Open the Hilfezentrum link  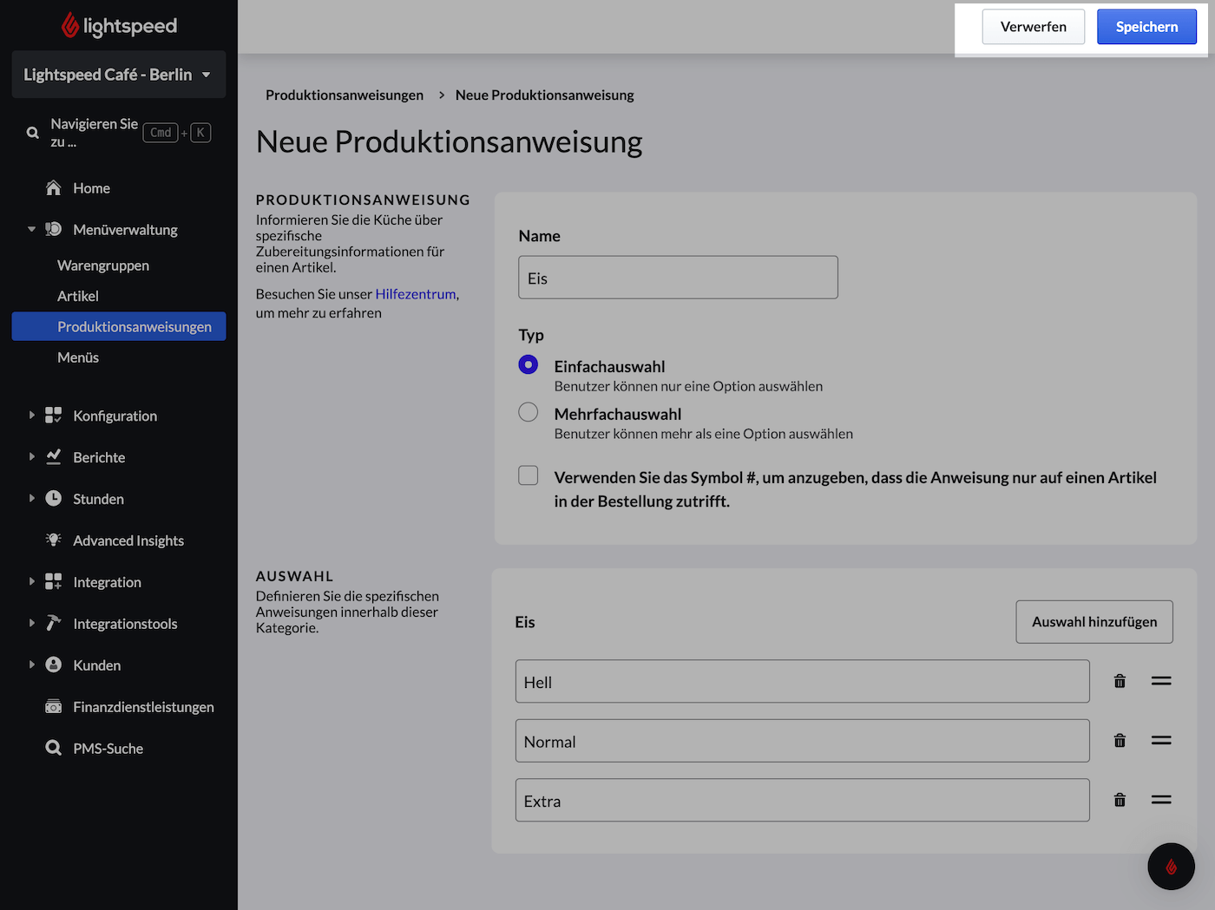point(416,294)
